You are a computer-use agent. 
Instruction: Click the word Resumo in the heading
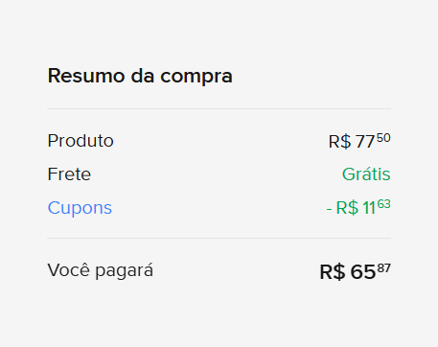point(86,76)
